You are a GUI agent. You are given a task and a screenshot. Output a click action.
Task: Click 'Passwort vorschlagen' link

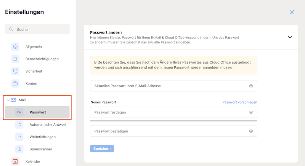coord(240,102)
